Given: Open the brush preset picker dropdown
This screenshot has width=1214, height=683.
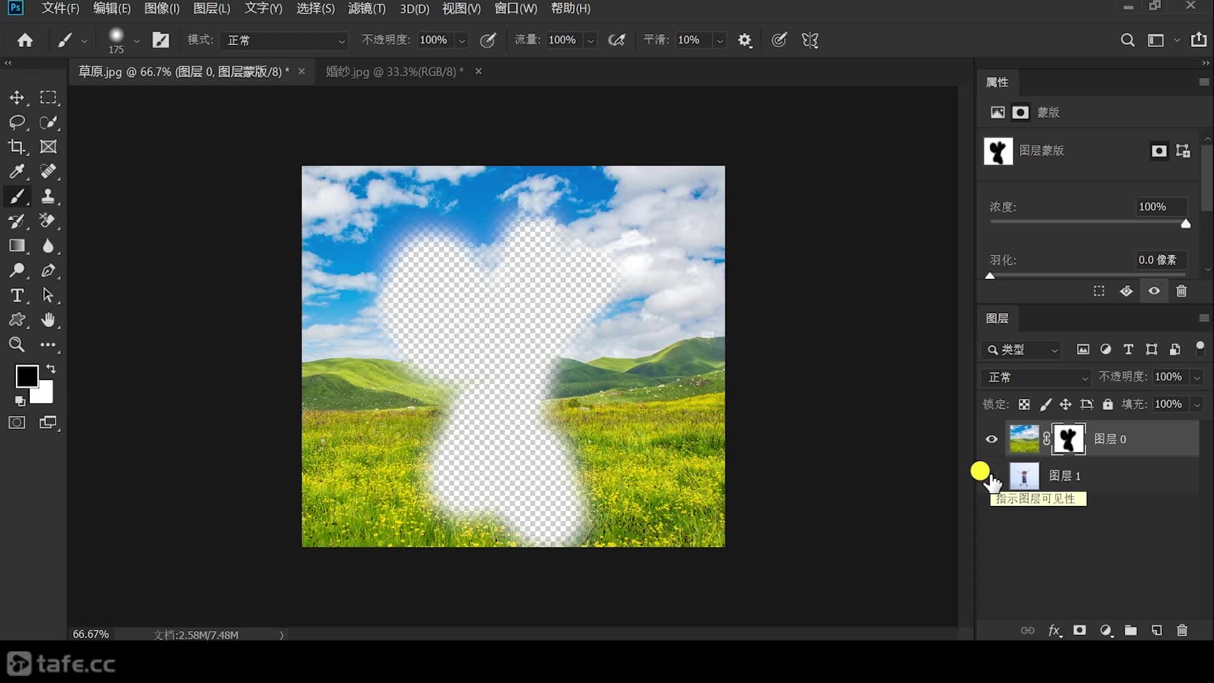Looking at the screenshot, I should [x=137, y=40].
